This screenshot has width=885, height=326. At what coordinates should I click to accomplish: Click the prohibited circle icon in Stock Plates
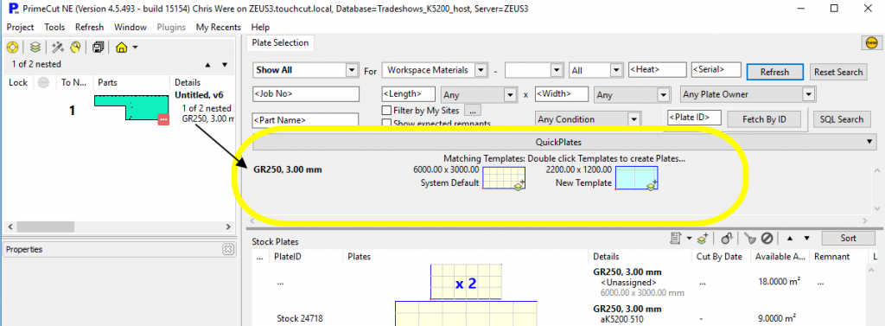coord(767,239)
